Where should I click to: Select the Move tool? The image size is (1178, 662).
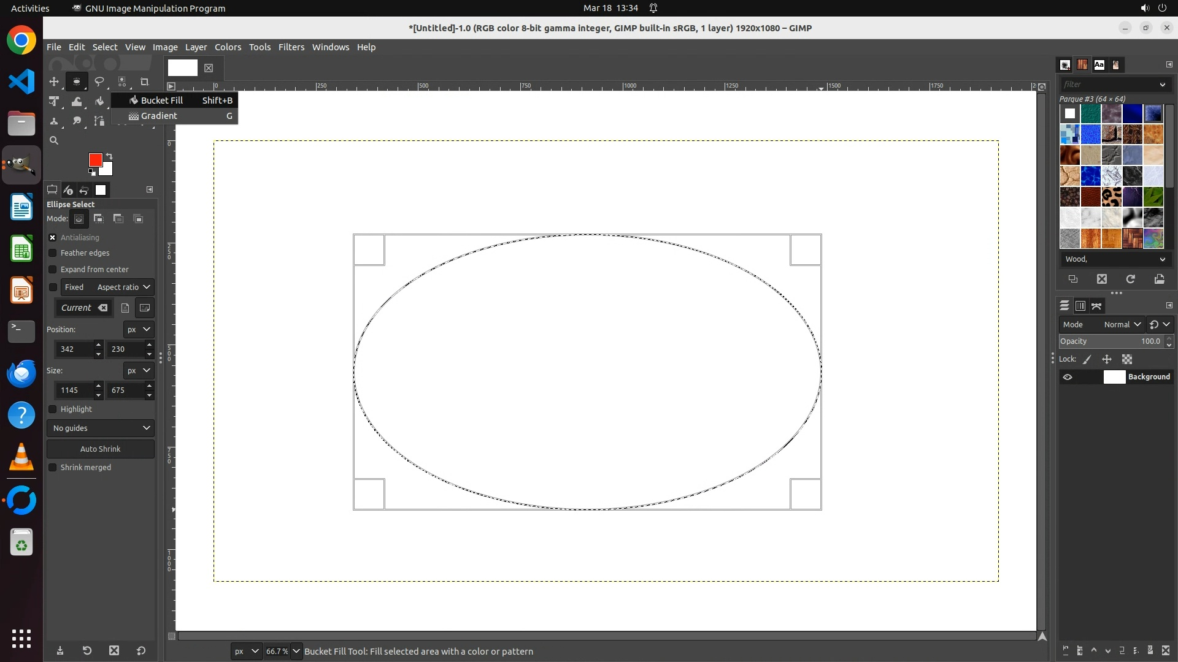click(54, 82)
